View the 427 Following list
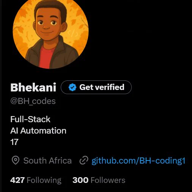192x192 pixels. point(36,180)
